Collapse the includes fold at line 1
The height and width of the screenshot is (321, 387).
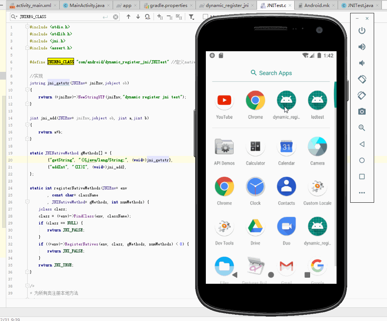[x=27, y=27]
